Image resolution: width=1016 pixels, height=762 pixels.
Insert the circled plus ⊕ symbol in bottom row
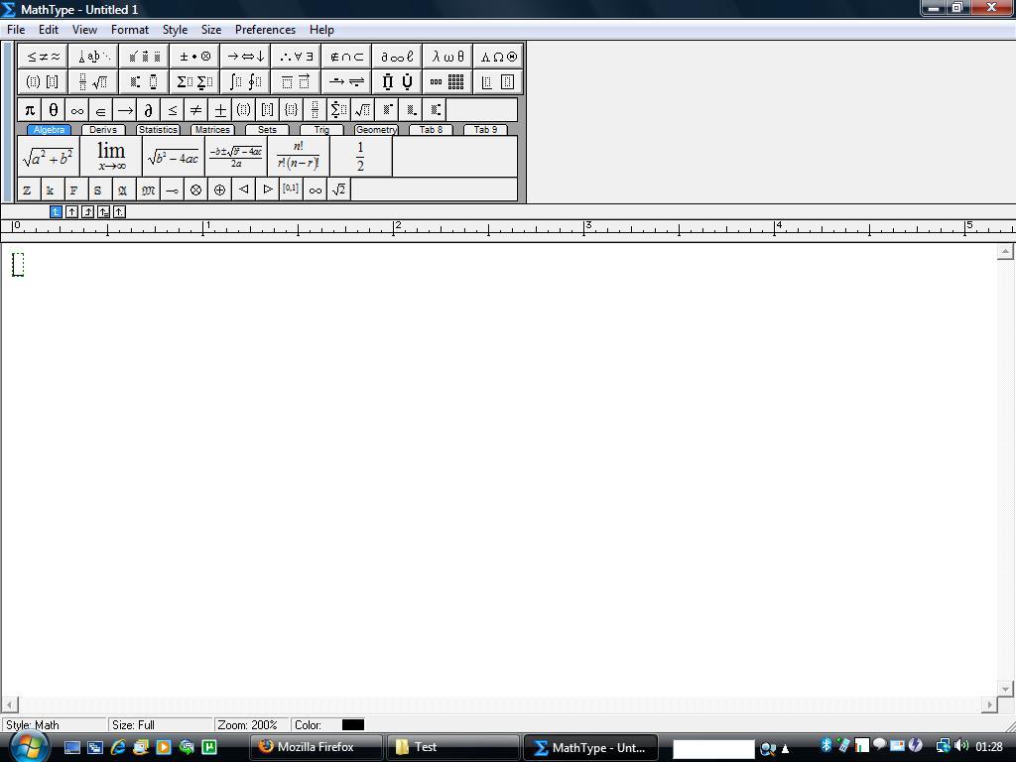point(219,190)
